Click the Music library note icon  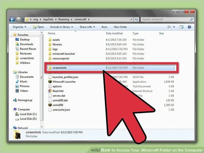(17, 82)
